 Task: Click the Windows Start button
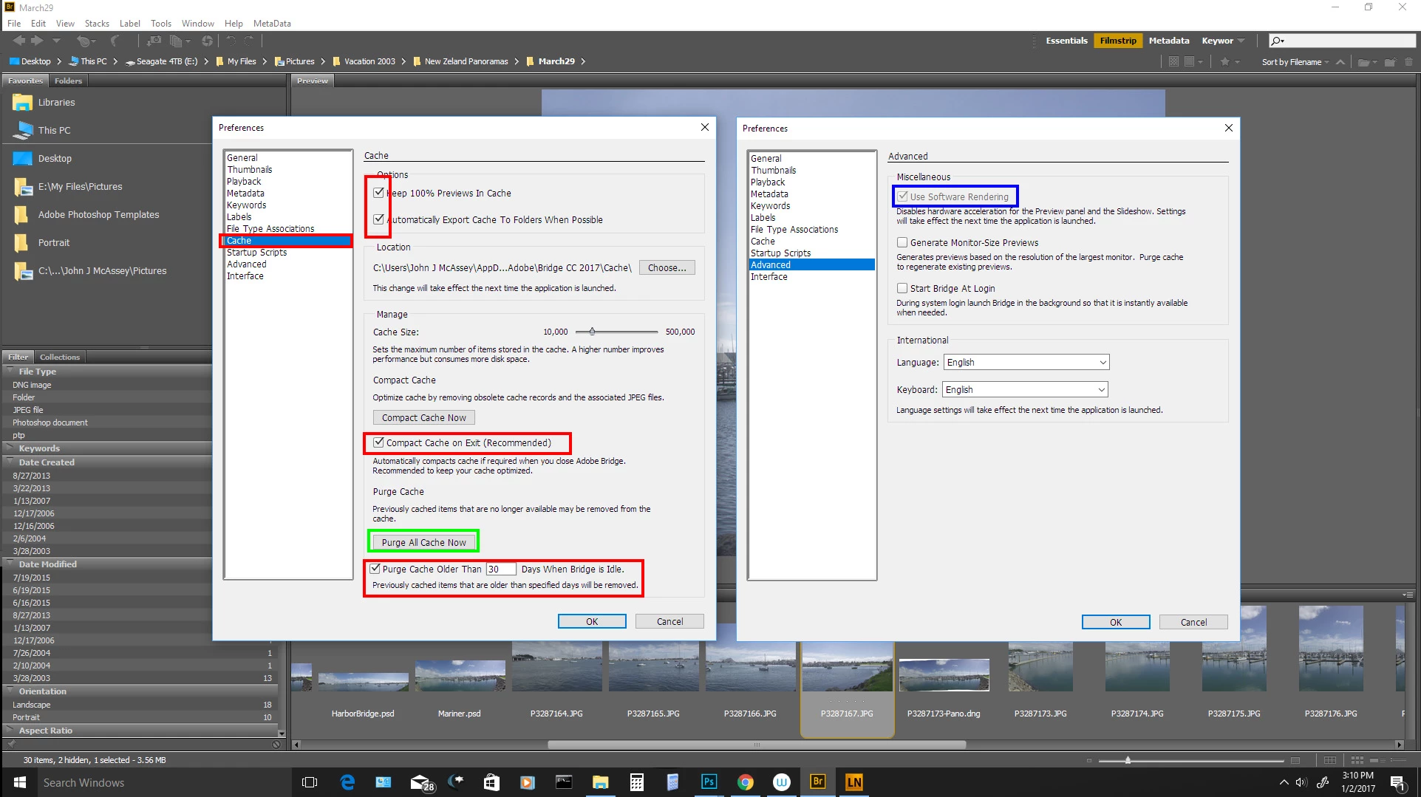(x=20, y=781)
